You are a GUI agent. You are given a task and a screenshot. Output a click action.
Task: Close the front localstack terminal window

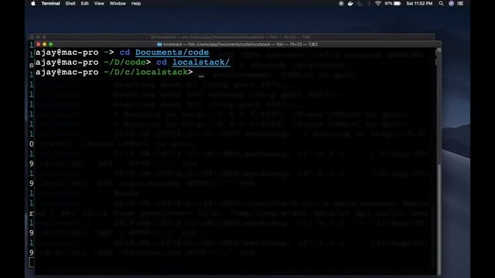coord(38,45)
